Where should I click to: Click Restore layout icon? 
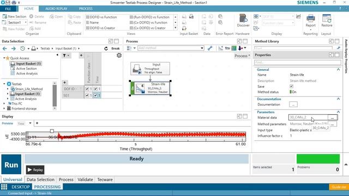[327, 19]
